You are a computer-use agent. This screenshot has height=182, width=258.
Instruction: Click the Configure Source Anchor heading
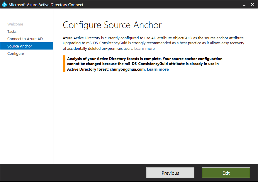112,25
